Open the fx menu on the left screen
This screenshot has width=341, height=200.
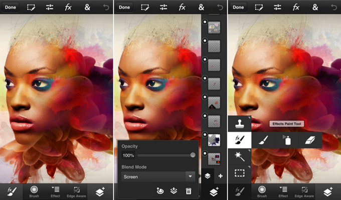(68, 7)
